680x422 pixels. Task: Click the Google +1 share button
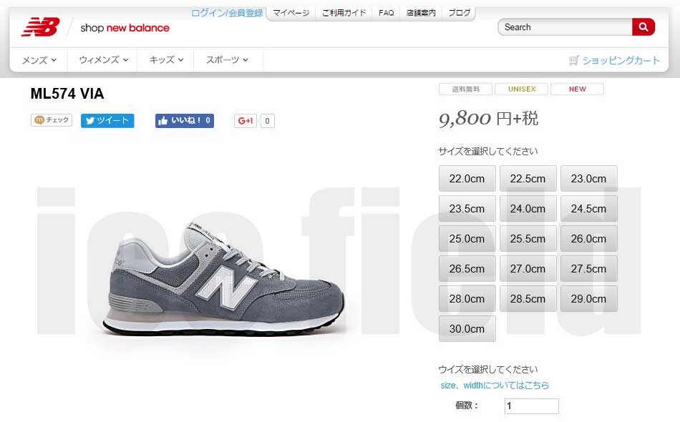(x=245, y=121)
